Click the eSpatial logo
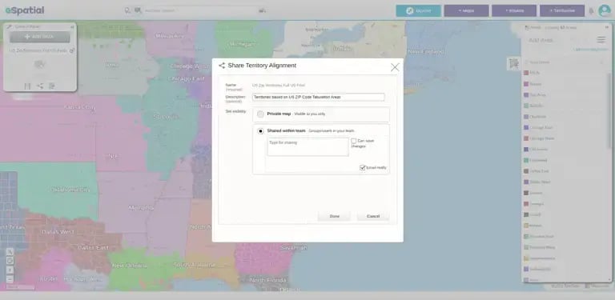The height and width of the screenshot is (300, 615). tap(25, 10)
